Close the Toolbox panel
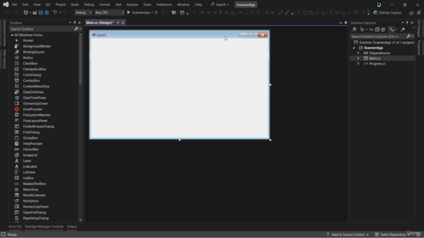The image size is (424, 238). (79, 22)
